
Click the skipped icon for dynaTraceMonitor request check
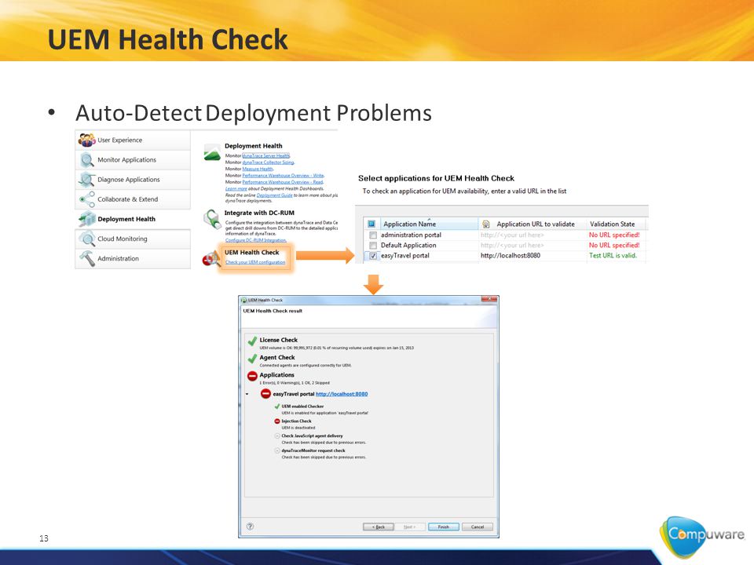277,450
